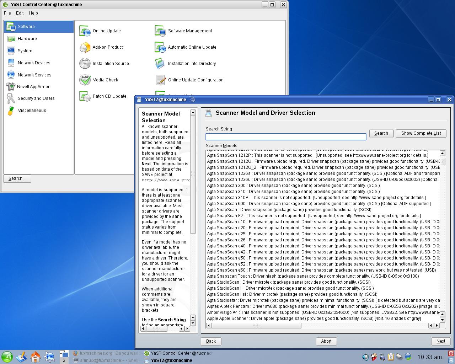Click scanner list vertical scrollbar up arrow

443,153
